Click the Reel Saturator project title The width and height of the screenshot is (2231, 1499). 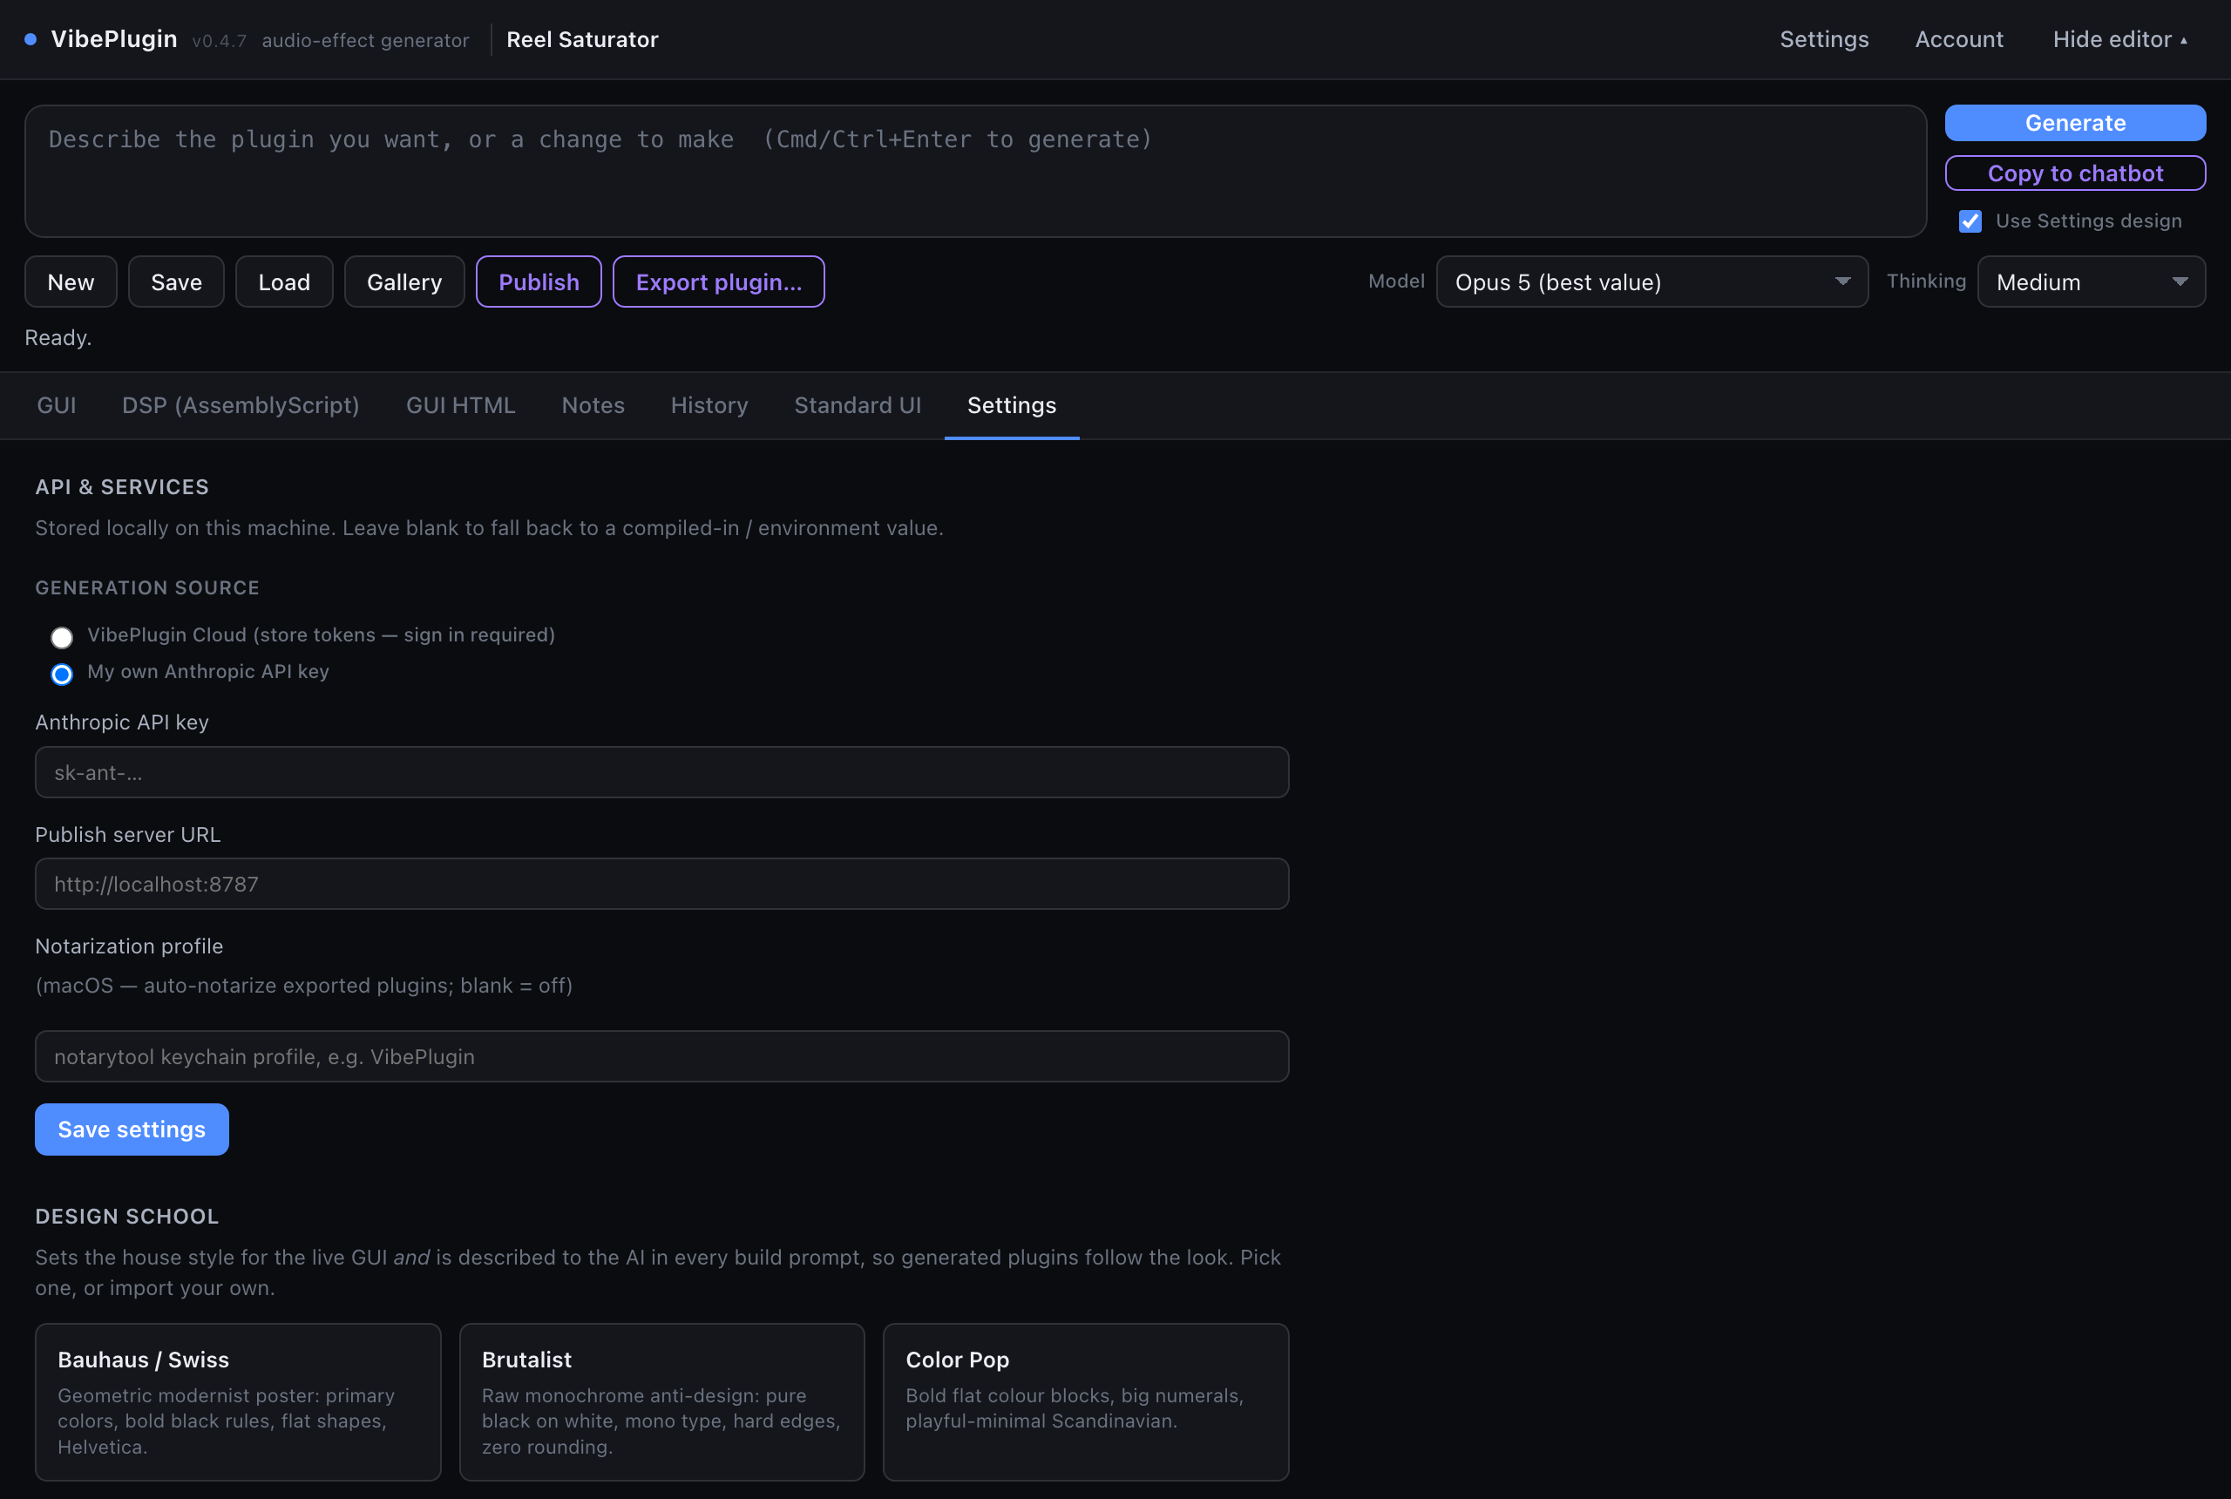582,39
